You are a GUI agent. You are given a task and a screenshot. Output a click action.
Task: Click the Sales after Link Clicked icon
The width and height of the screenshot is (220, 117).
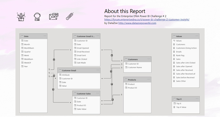coord(174,63)
